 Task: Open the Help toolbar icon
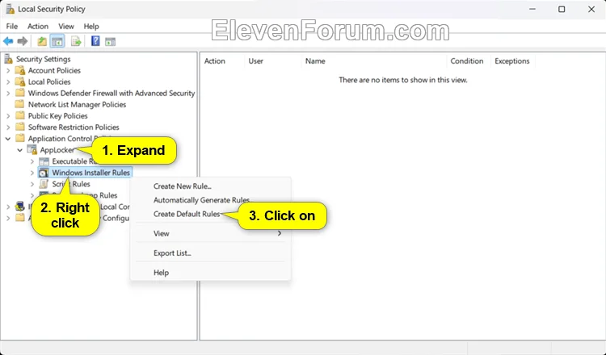95,41
